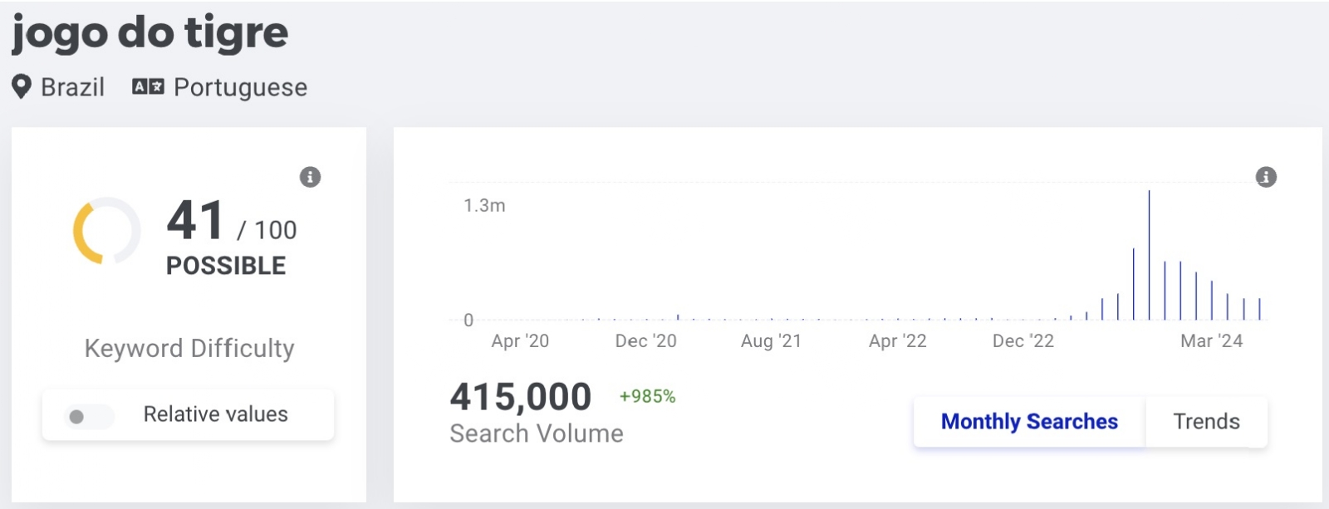Screen dimensions: 1329x509
Task: Click the location pin icon beside Brazil
Action: [22, 86]
